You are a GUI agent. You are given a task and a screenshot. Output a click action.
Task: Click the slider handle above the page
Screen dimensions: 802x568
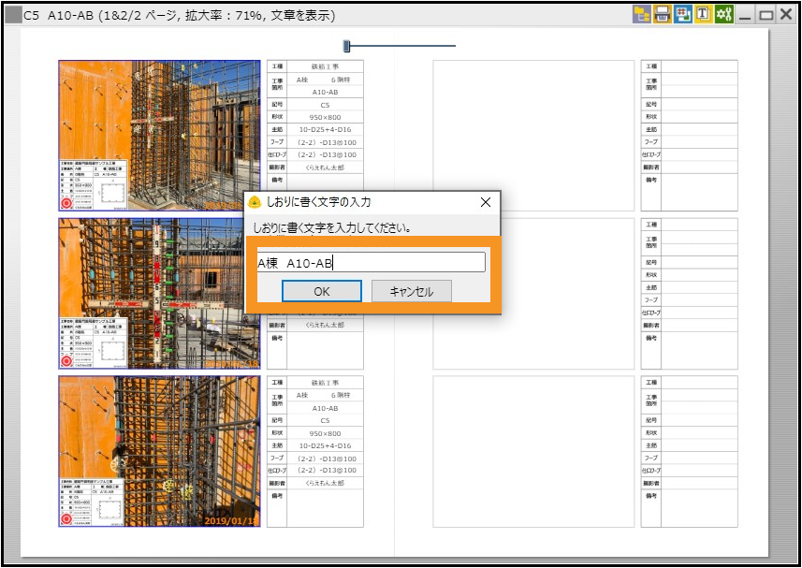[x=346, y=46]
